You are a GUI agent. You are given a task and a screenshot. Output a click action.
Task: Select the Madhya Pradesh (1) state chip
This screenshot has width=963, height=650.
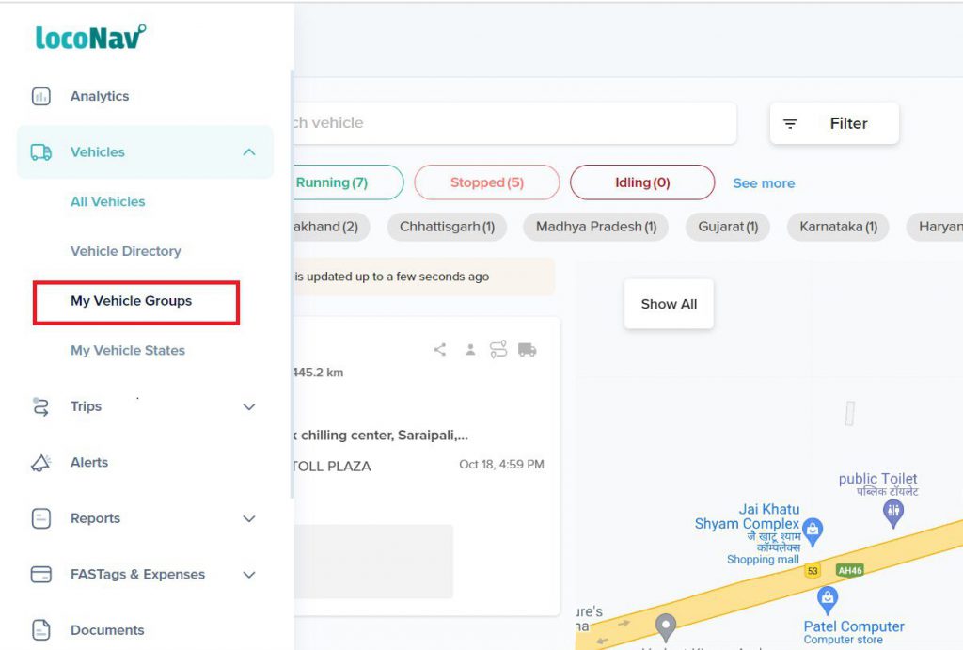tap(595, 227)
